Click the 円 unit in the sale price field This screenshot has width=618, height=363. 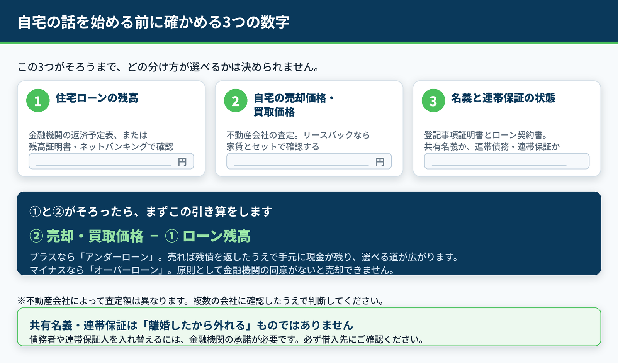pos(380,162)
